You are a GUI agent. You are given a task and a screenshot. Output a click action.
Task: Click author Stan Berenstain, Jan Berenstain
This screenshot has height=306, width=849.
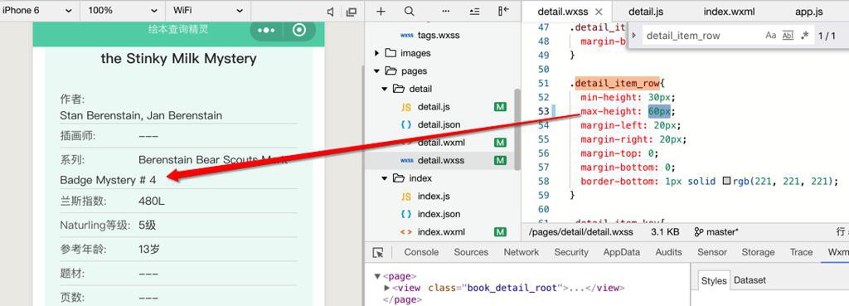tap(141, 115)
